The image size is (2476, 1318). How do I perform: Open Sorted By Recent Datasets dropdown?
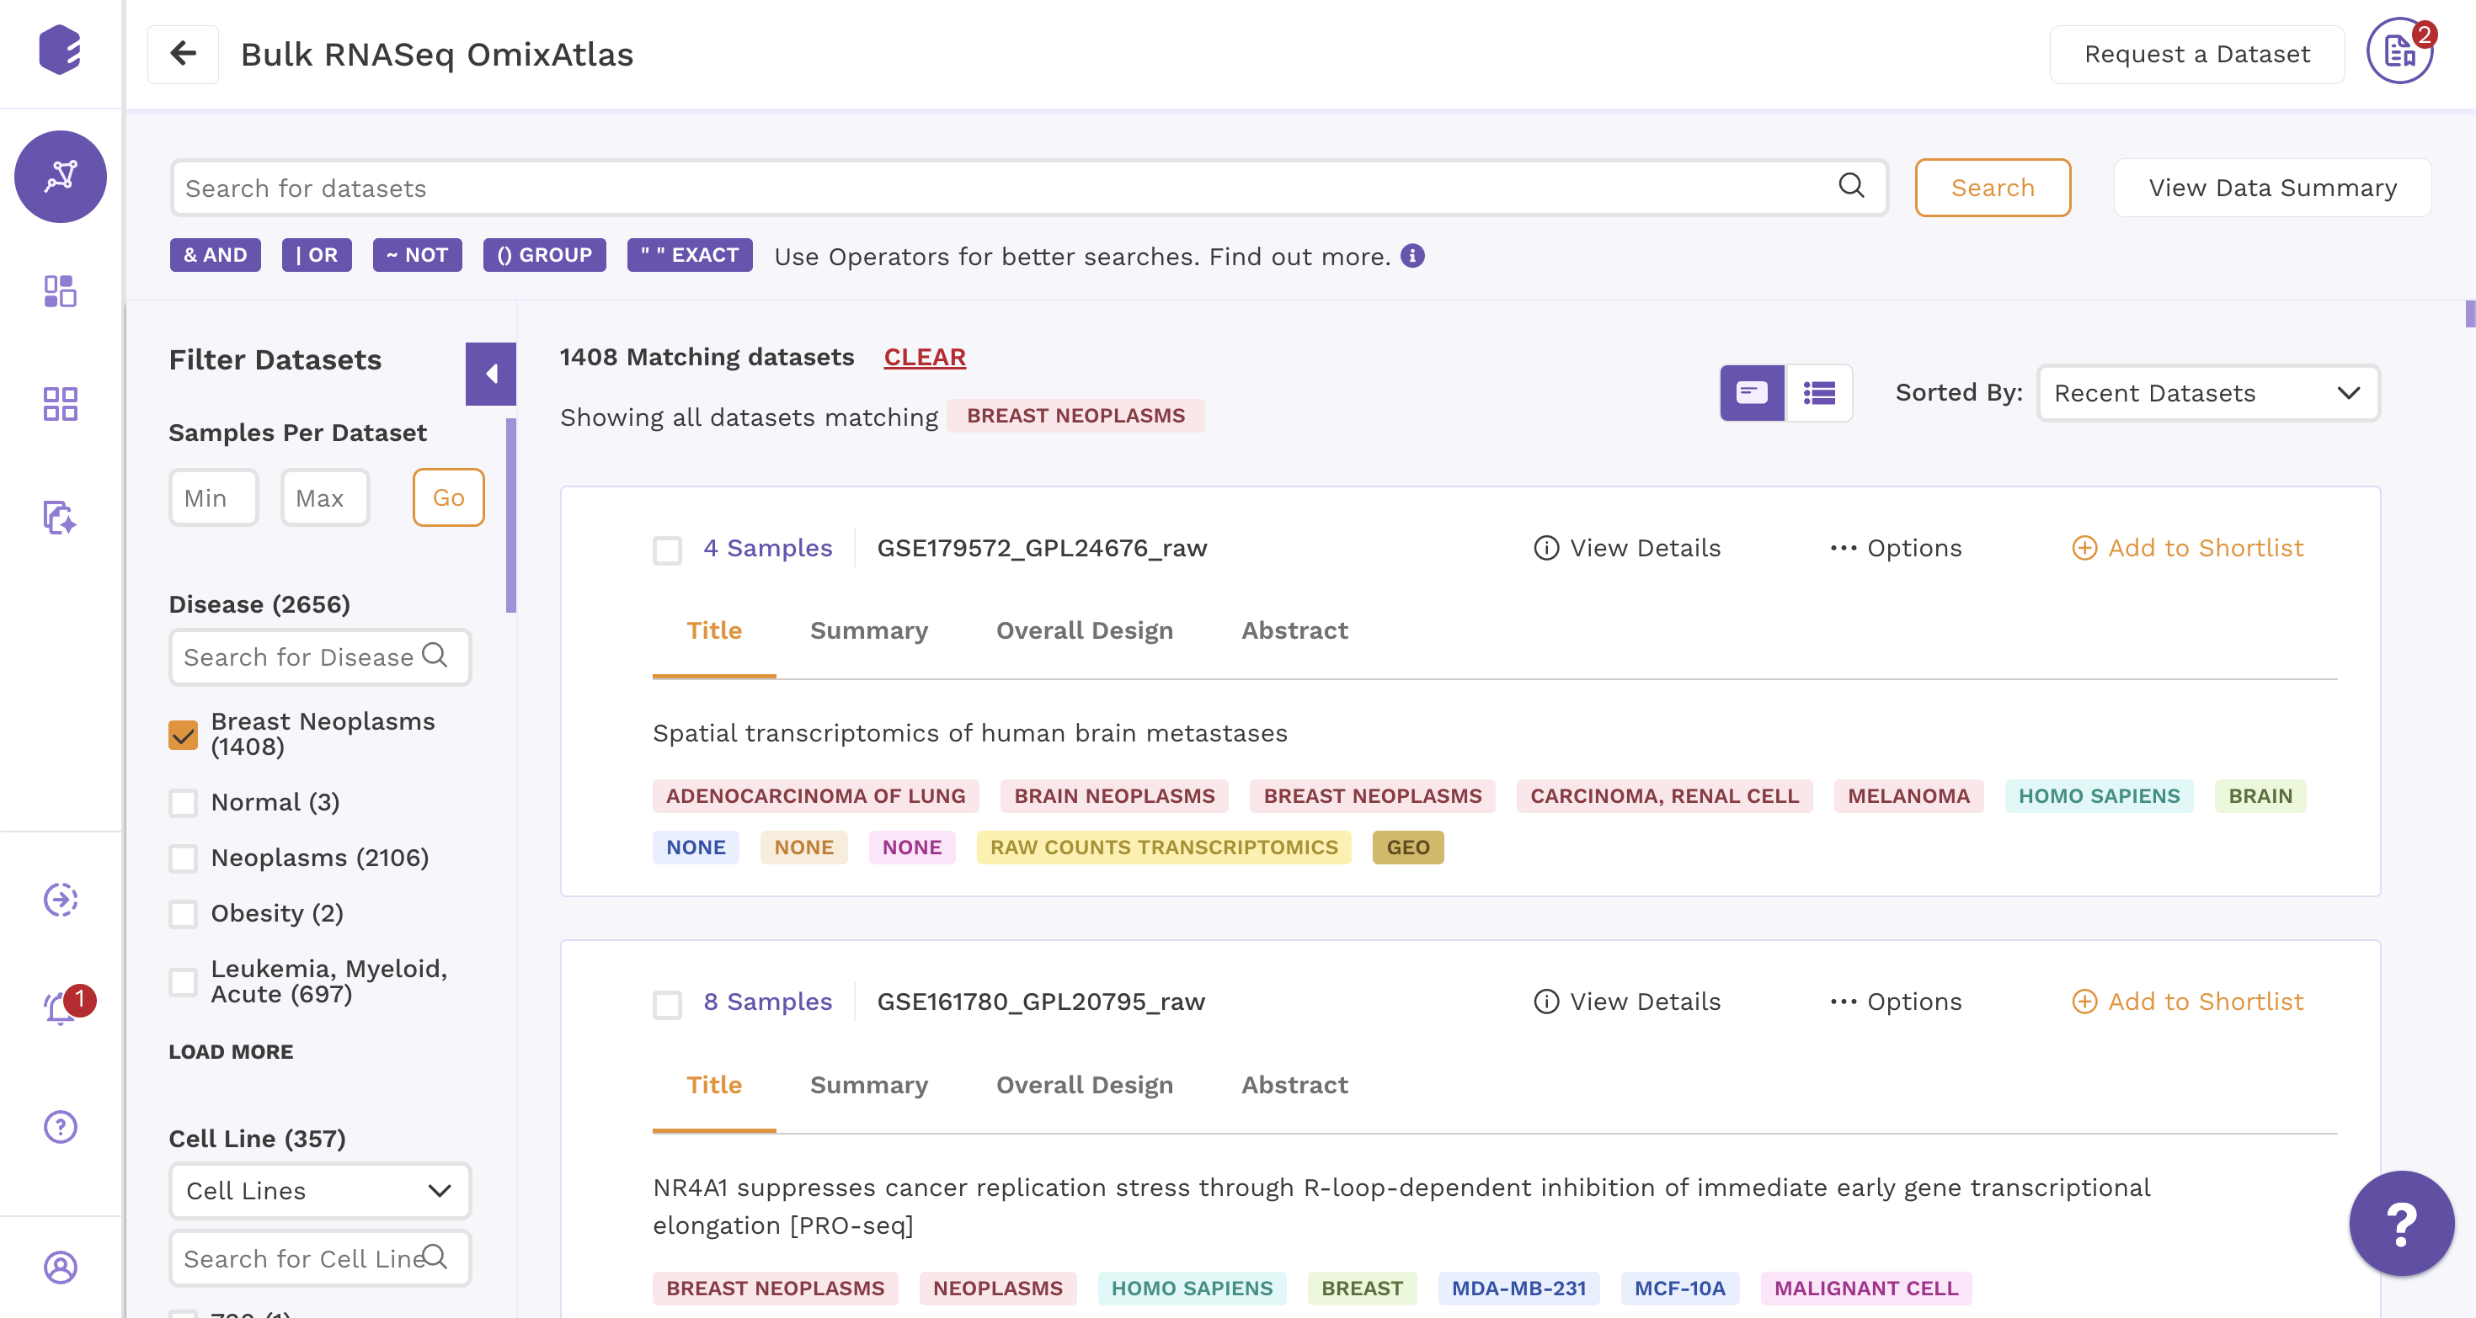[2208, 392]
